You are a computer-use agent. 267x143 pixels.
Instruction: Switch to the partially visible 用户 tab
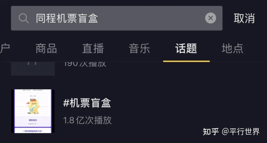click(x=5, y=49)
